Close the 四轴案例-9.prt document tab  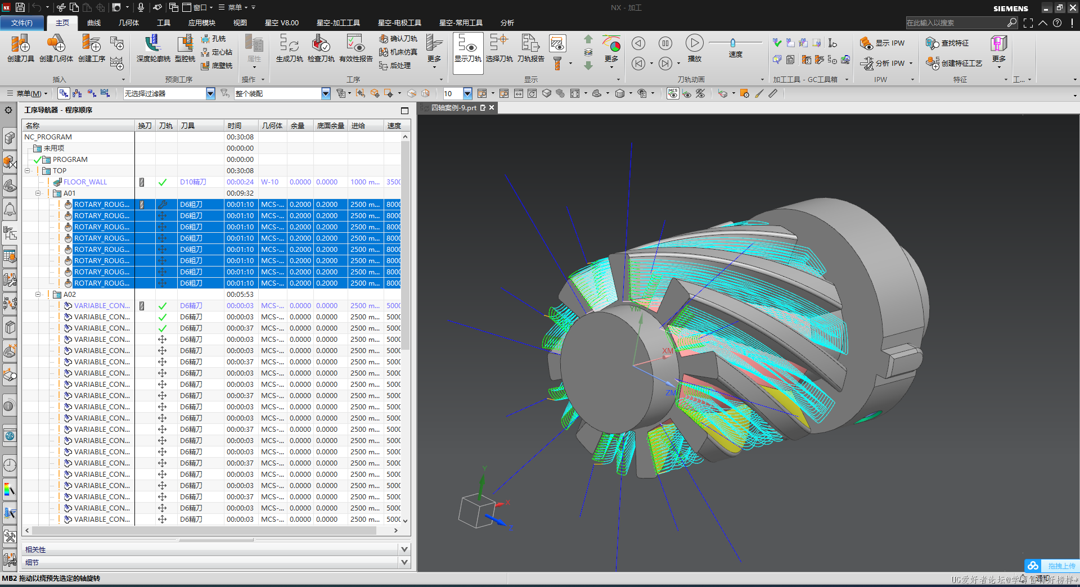(x=492, y=107)
